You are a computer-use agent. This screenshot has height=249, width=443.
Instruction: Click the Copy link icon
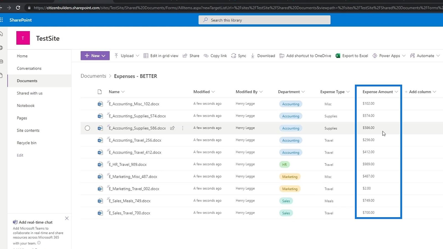pyautogui.click(x=206, y=56)
